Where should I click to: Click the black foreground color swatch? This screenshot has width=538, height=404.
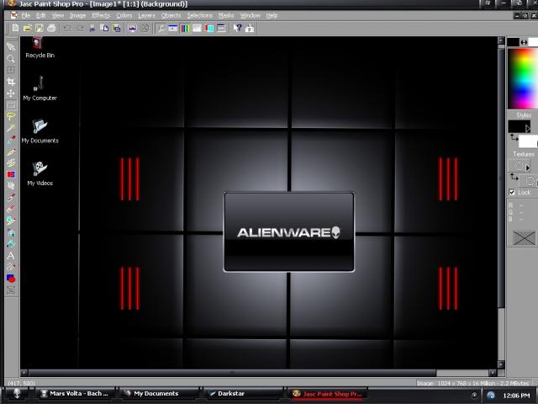pos(513,42)
